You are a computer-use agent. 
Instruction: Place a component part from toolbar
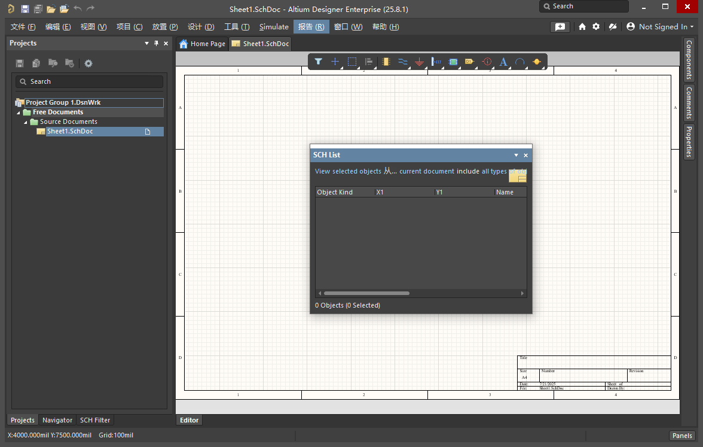coord(386,62)
